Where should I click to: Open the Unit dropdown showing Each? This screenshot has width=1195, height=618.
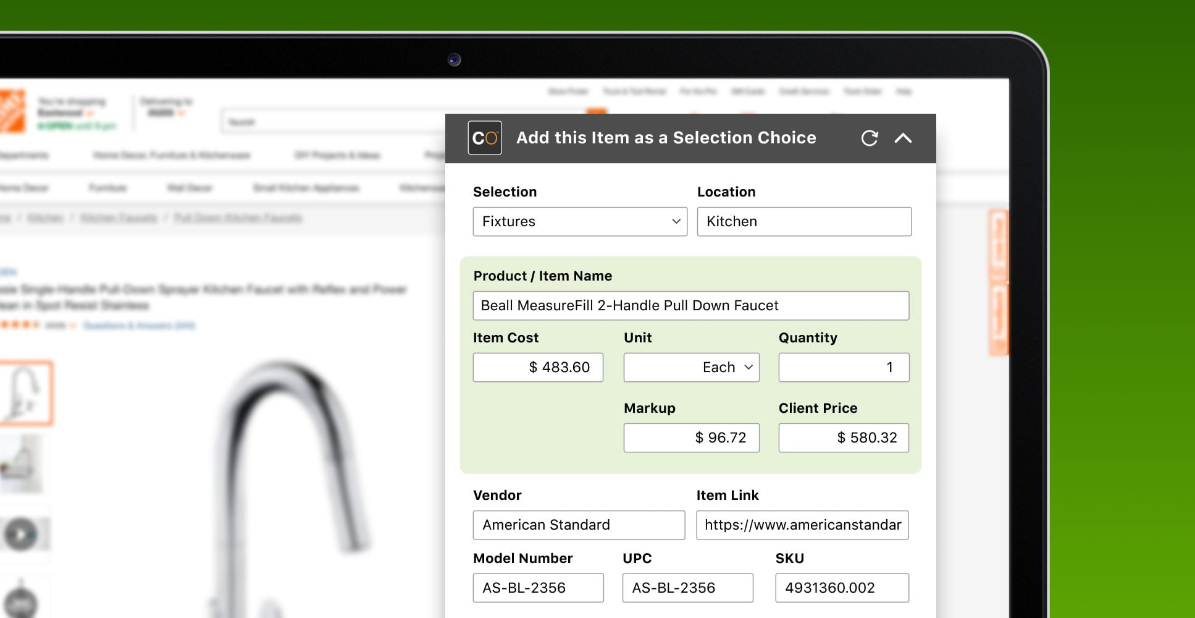[x=692, y=367]
